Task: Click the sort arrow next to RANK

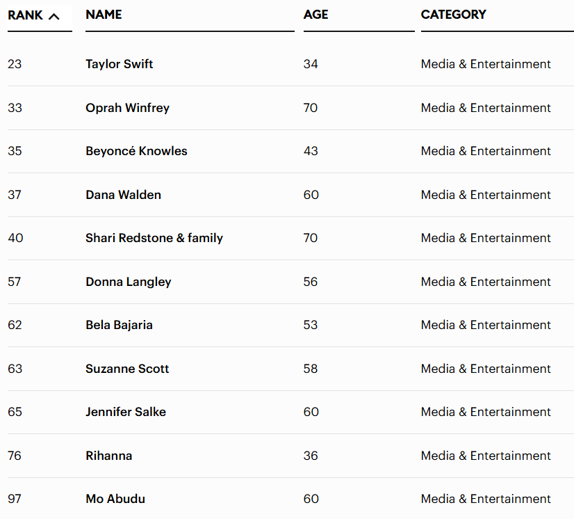Action: point(54,16)
